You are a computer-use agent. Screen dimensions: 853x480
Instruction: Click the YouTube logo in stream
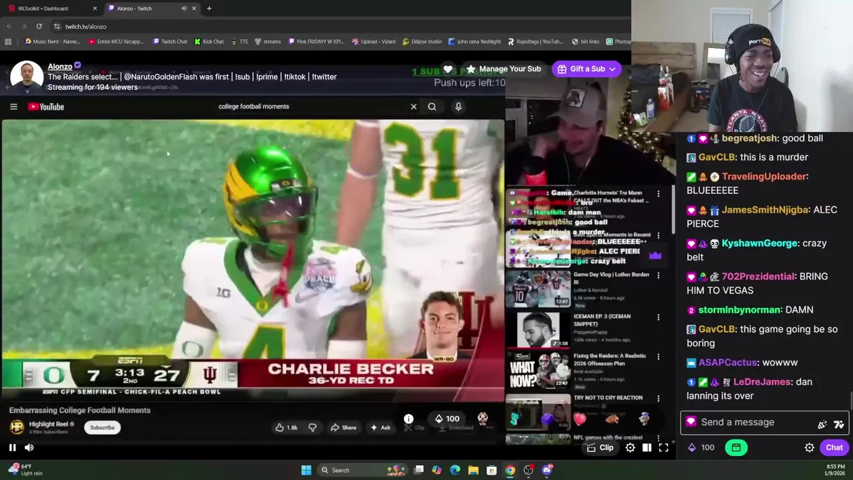pyautogui.click(x=46, y=107)
